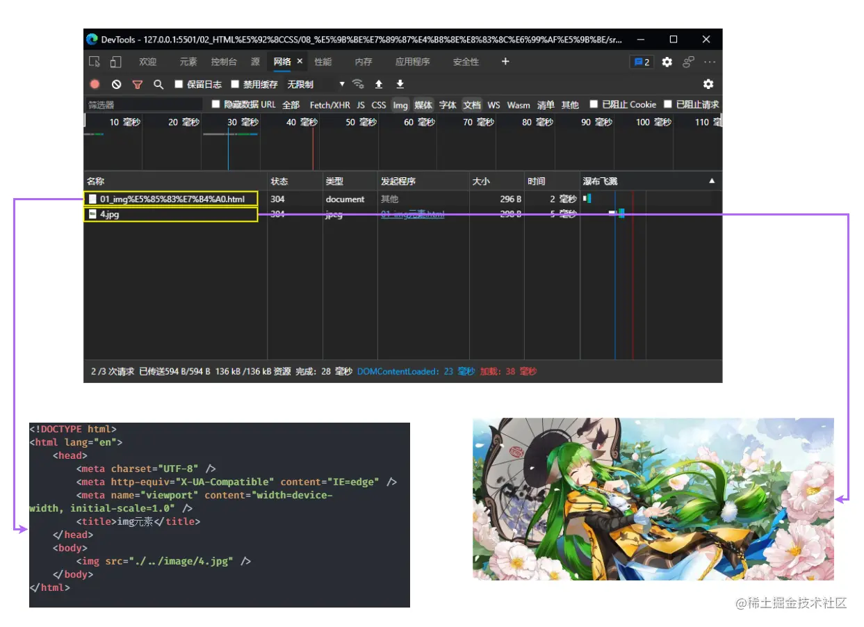Click the document icon of 01_img html row

93,199
